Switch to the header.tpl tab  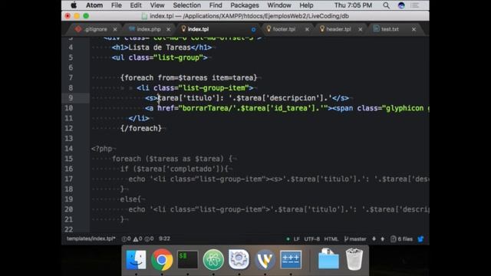[338, 29]
